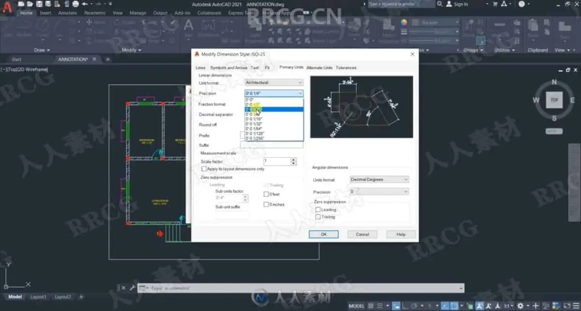
Task: Click the Text tool 'A' icon in ribbon
Action: click(x=188, y=26)
